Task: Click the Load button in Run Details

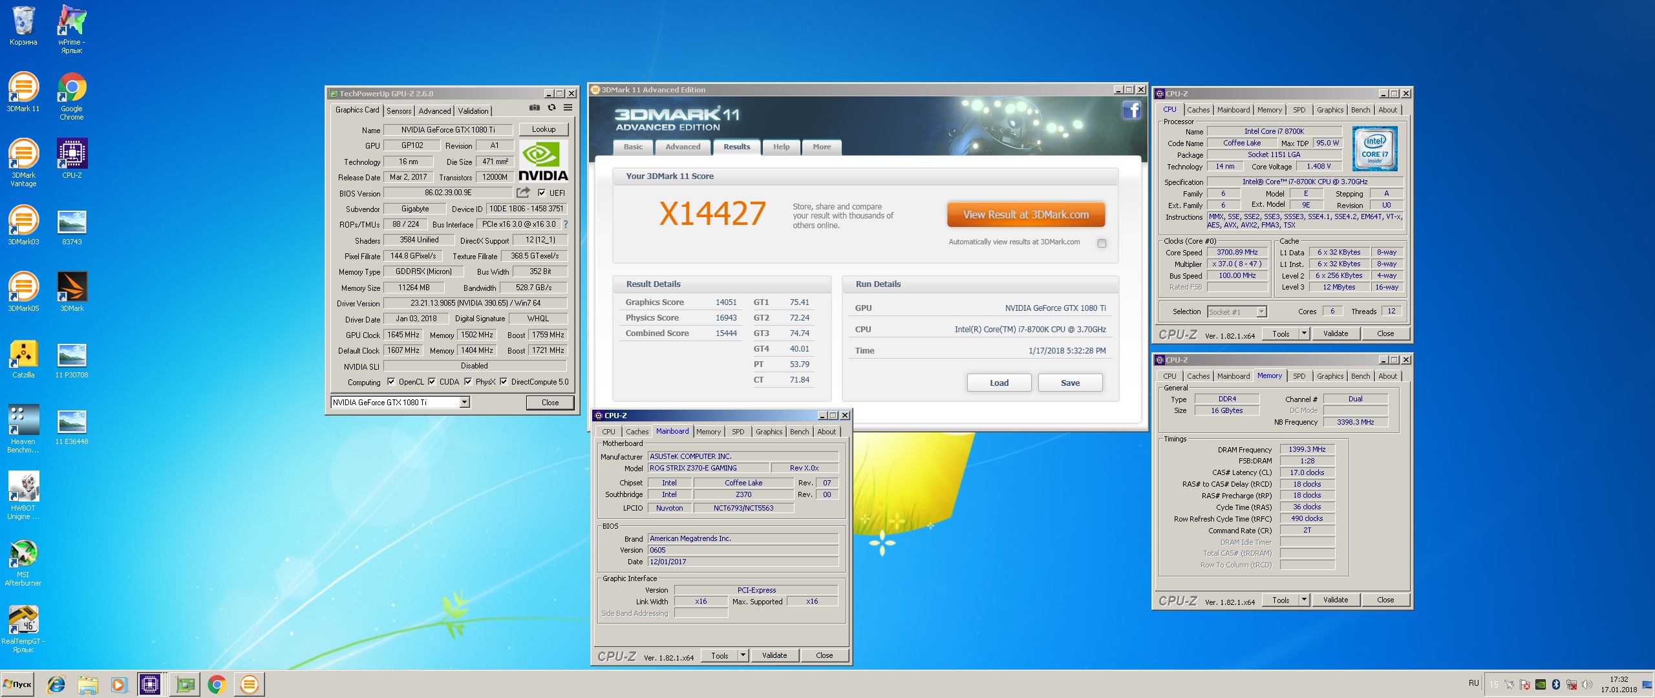Action: (999, 383)
